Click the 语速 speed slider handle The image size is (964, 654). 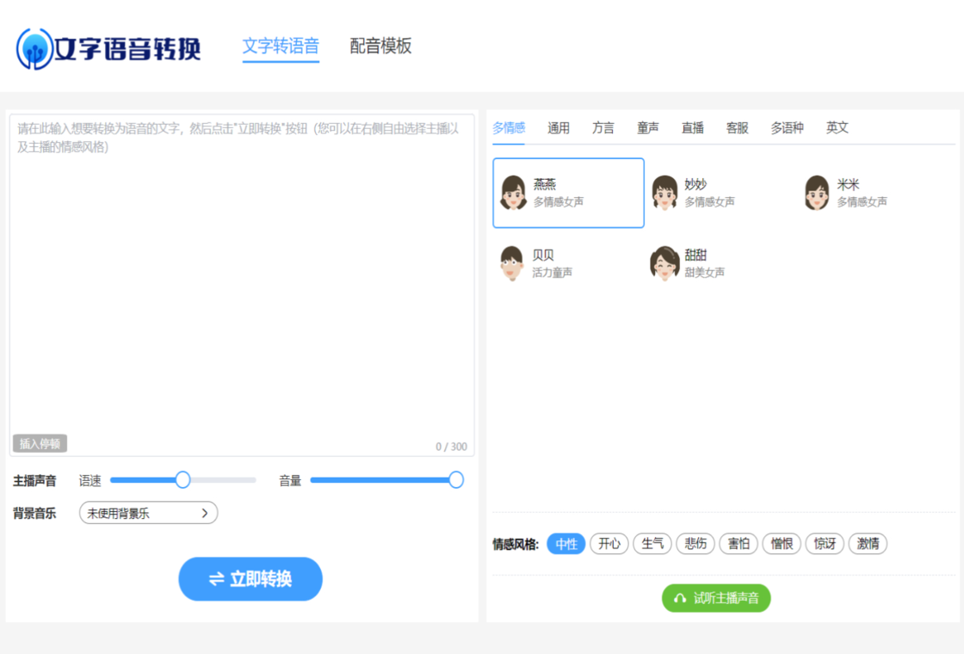[x=182, y=480]
